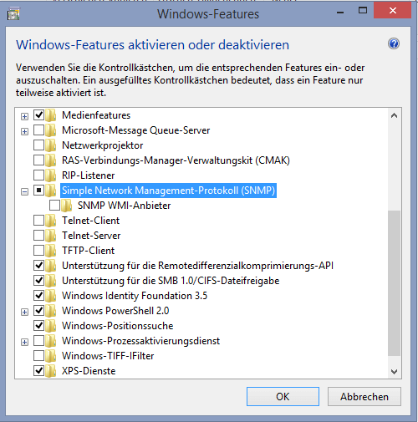This screenshot has width=418, height=422.
Task: Expand the Windows-Prozessaktivierungsdienst node
Action: coord(24,342)
